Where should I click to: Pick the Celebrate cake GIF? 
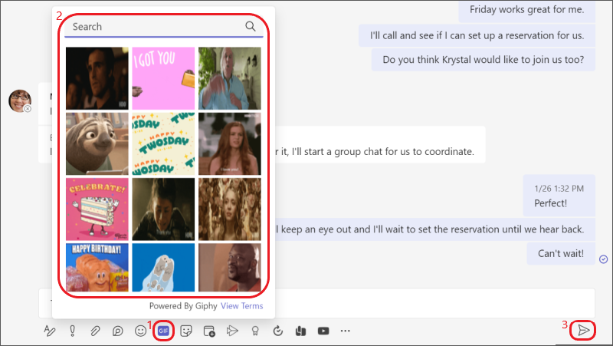pyautogui.click(x=97, y=209)
